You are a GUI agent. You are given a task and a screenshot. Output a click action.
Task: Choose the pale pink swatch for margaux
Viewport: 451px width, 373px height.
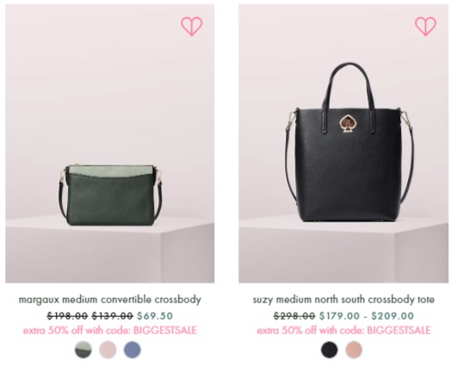[108, 350]
